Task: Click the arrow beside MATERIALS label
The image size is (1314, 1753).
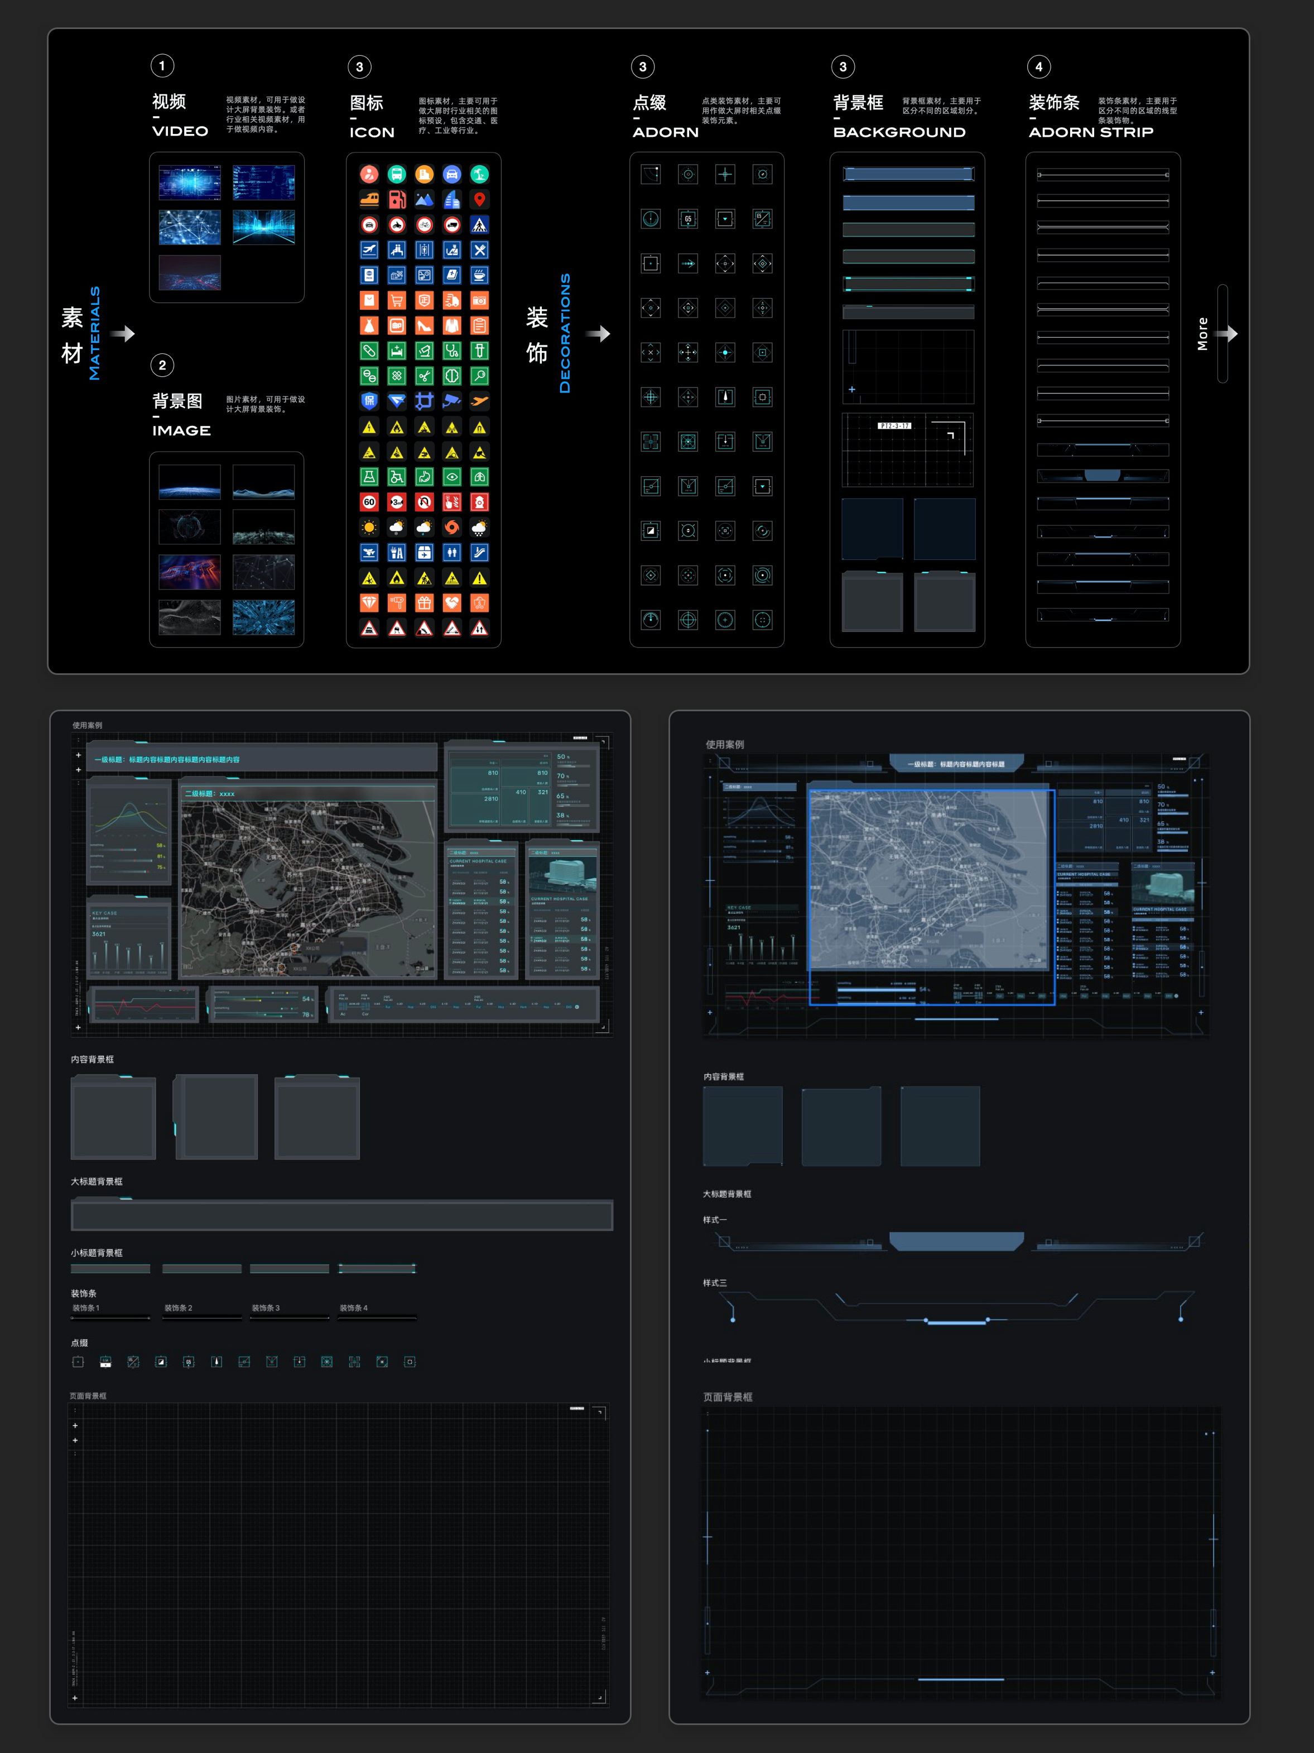Action: click(x=123, y=334)
